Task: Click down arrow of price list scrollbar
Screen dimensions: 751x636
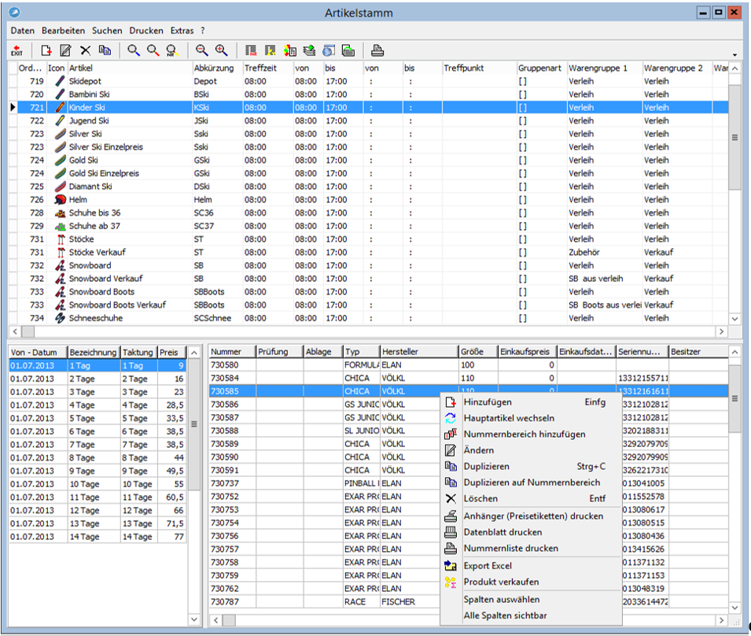Action: coord(194,619)
